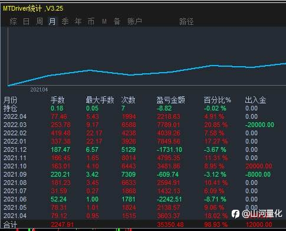Click the -1731.10 loss value for 2021.12
Viewport: 286px width, 231px height.
click(169, 149)
